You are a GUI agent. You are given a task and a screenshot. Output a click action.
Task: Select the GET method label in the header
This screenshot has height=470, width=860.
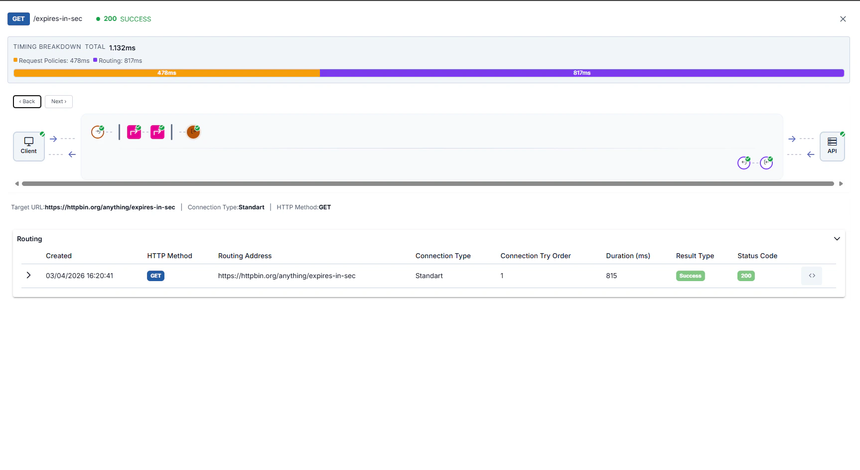pos(18,18)
